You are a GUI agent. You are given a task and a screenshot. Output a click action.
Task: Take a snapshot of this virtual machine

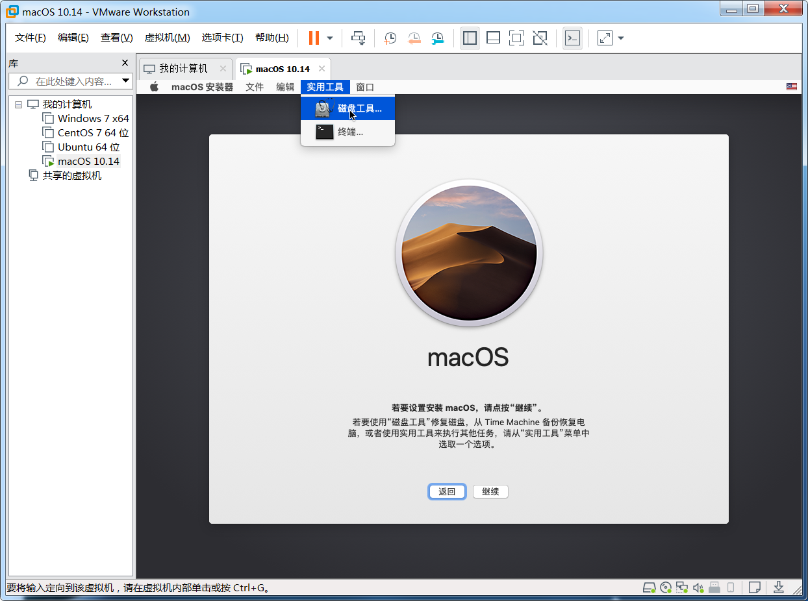point(390,38)
